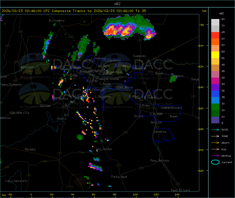Click the J_Prats place label
Screen dimensions: 235x198
tap(145, 106)
